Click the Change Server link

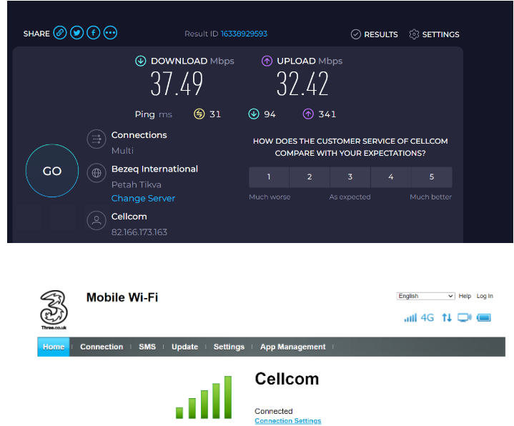click(x=143, y=199)
